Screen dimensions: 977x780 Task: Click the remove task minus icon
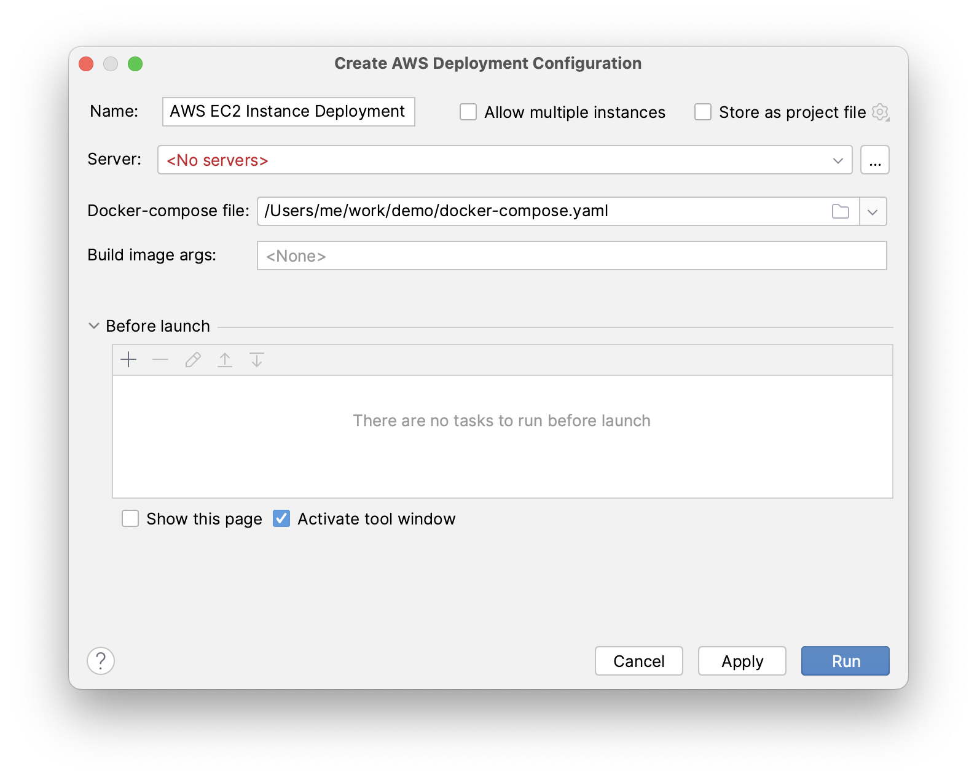(x=160, y=360)
